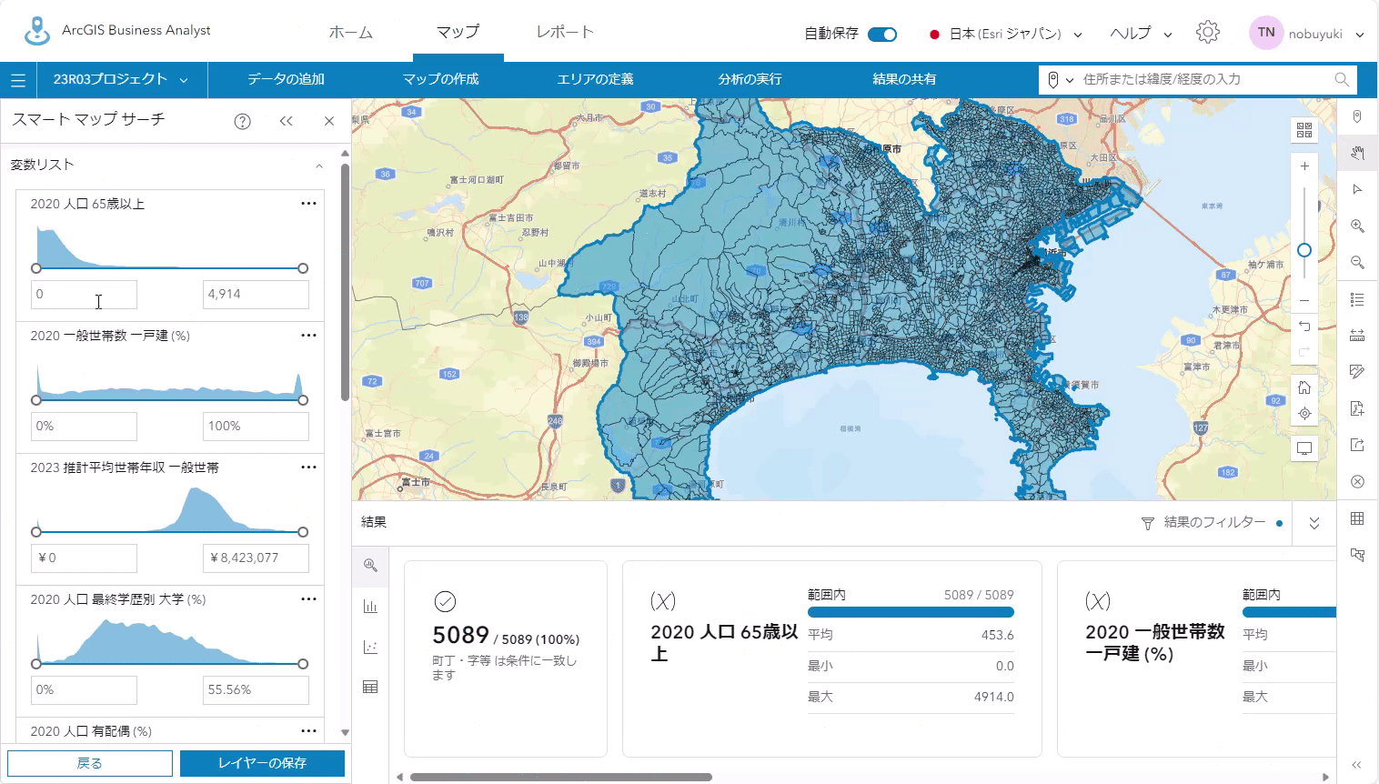Open the データの追加 menu

point(286,80)
